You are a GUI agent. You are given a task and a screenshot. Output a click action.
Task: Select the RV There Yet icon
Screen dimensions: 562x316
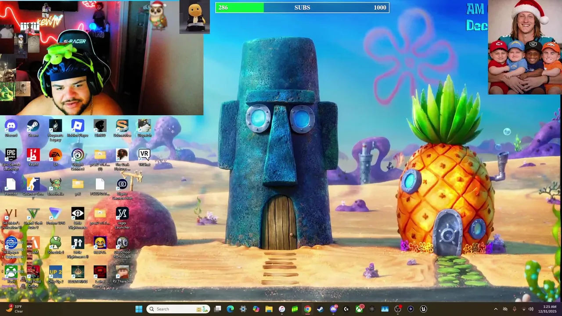122,275
